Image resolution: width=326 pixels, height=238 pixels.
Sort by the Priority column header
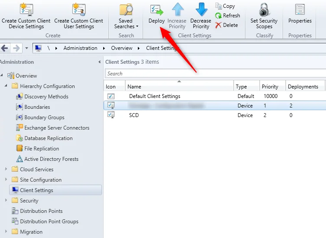(x=273, y=86)
